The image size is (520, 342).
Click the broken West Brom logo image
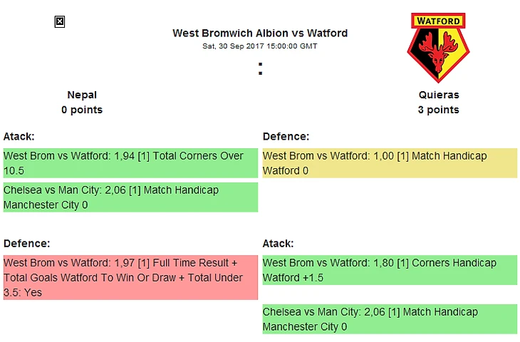(60, 22)
